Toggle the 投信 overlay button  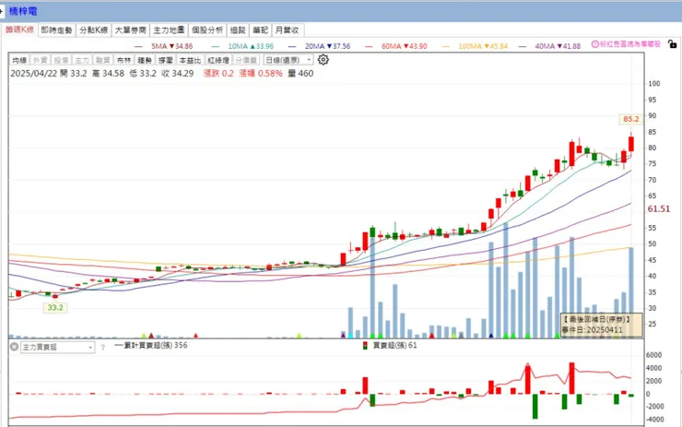click(61, 60)
